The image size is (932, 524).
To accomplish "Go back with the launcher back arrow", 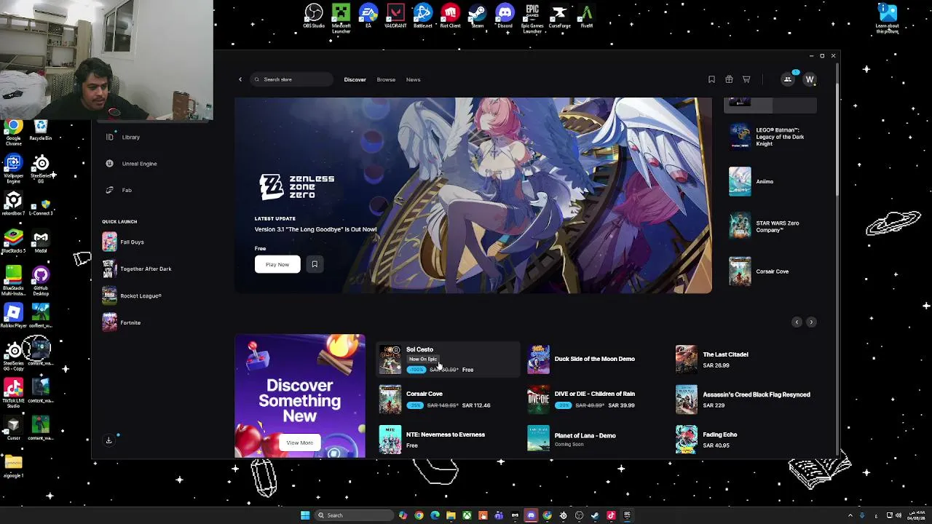I will pyautogui.click(x=240, y=79).
